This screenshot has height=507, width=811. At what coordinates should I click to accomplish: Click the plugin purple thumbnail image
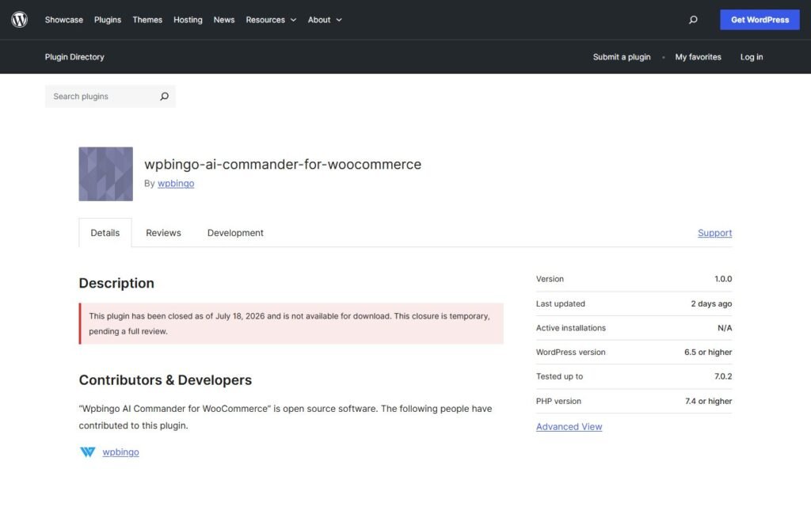[x=105, y=173]
